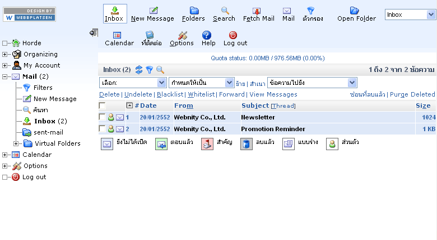This screenshot has width=437, height=240.
Task: Select Log out in the sidebar tree
Action: pyautogui.click(x=34, y=177)
